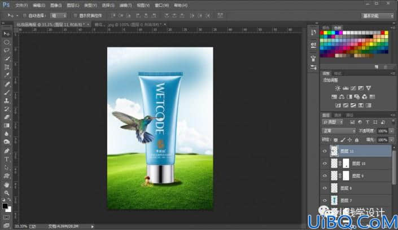The height and width of the screenshot is (230, 398).
Task: Hide layer 图层 7 with its eye icon
Action: (325, 200)
